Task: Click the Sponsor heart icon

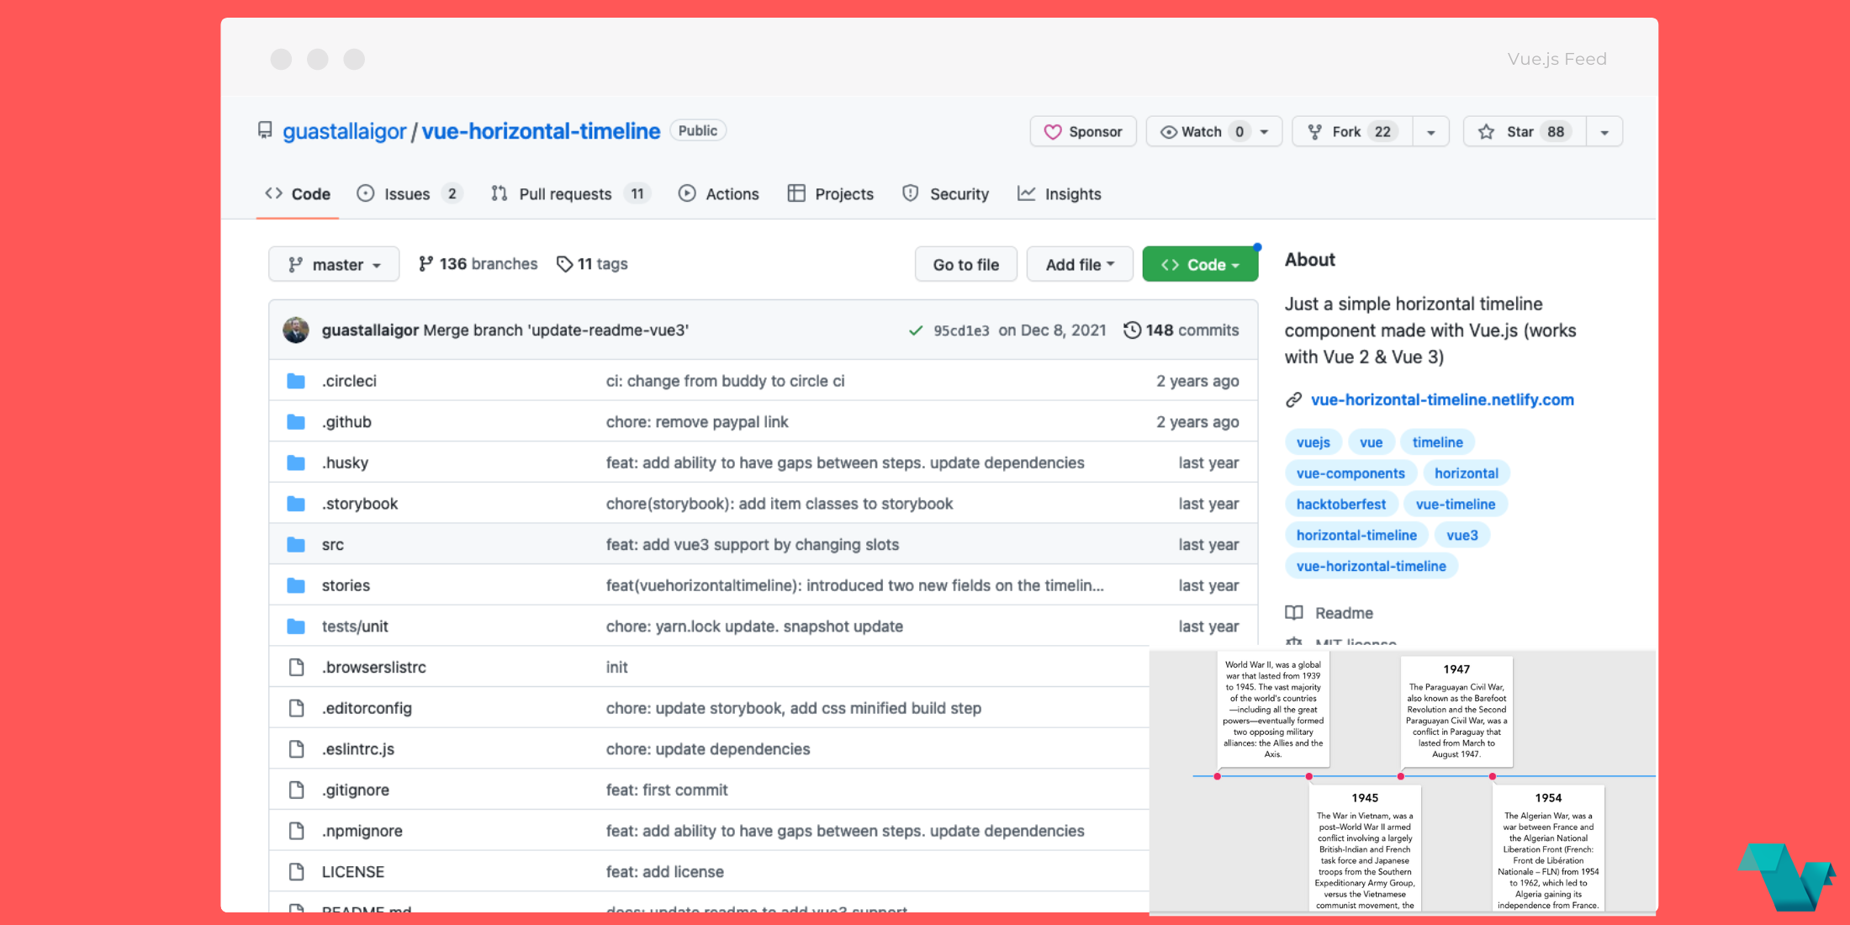Action: pyautogui.click(x=1054, y=131)
